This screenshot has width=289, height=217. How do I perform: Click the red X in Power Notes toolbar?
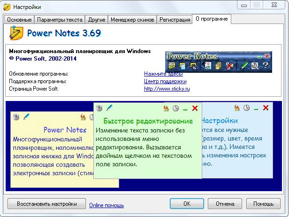pyautogui.click(x=267, y=56)
